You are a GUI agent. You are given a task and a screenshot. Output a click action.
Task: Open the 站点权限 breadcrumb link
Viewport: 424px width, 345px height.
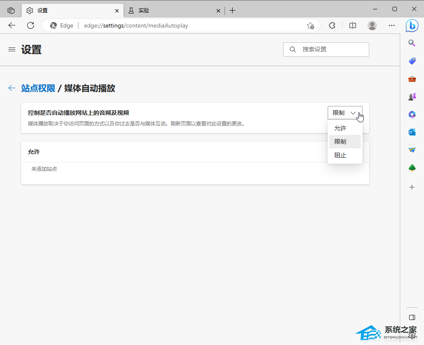click(38, 88)
